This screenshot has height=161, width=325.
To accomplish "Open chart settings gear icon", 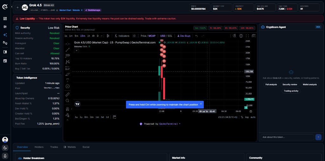I will [241, 36].
